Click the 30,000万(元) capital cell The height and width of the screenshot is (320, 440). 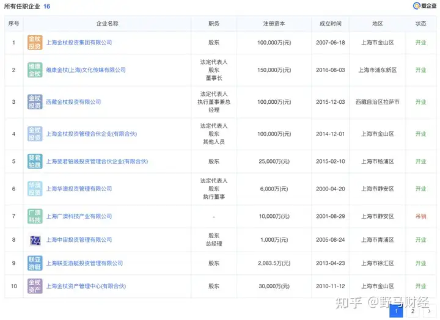[274, 286]
